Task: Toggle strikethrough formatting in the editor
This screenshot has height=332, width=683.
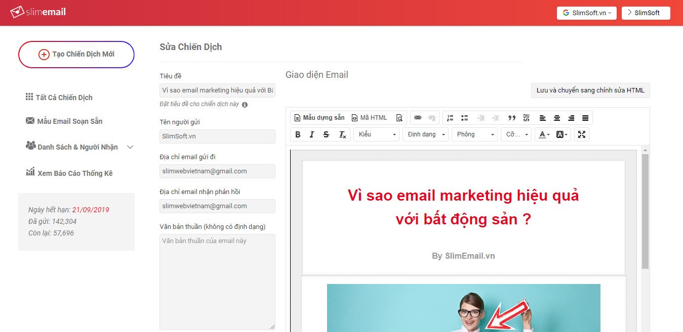Action: coord(326,134)
